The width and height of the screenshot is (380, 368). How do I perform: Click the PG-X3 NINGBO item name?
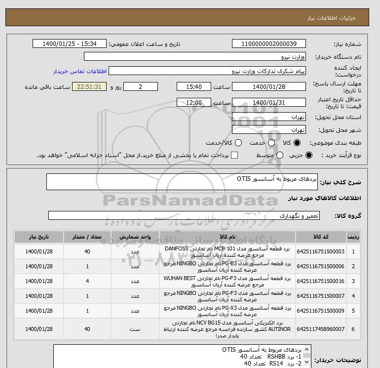(228, 311)
